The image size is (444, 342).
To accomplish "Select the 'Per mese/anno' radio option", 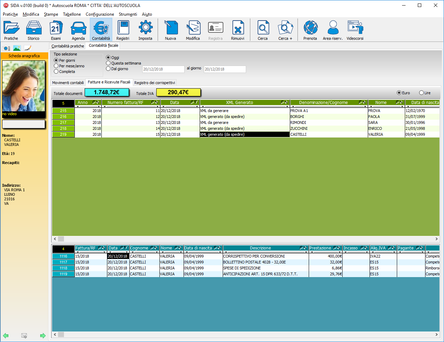I will [x=56, y=66].
